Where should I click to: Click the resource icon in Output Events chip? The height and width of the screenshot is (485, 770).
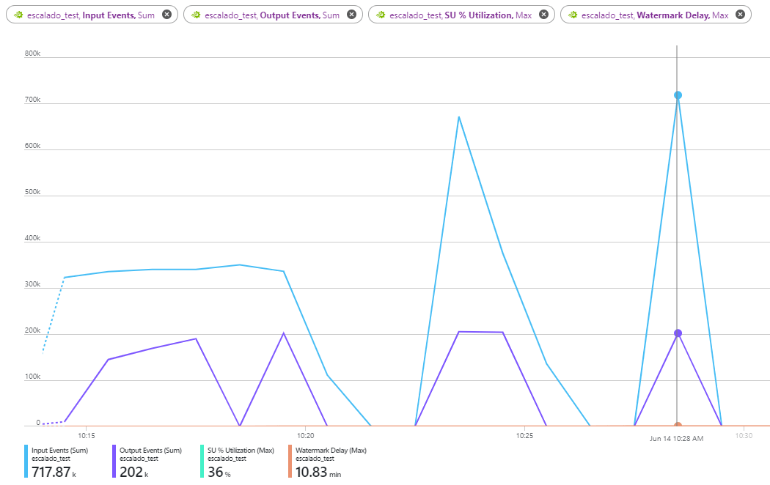pos(196,14)
